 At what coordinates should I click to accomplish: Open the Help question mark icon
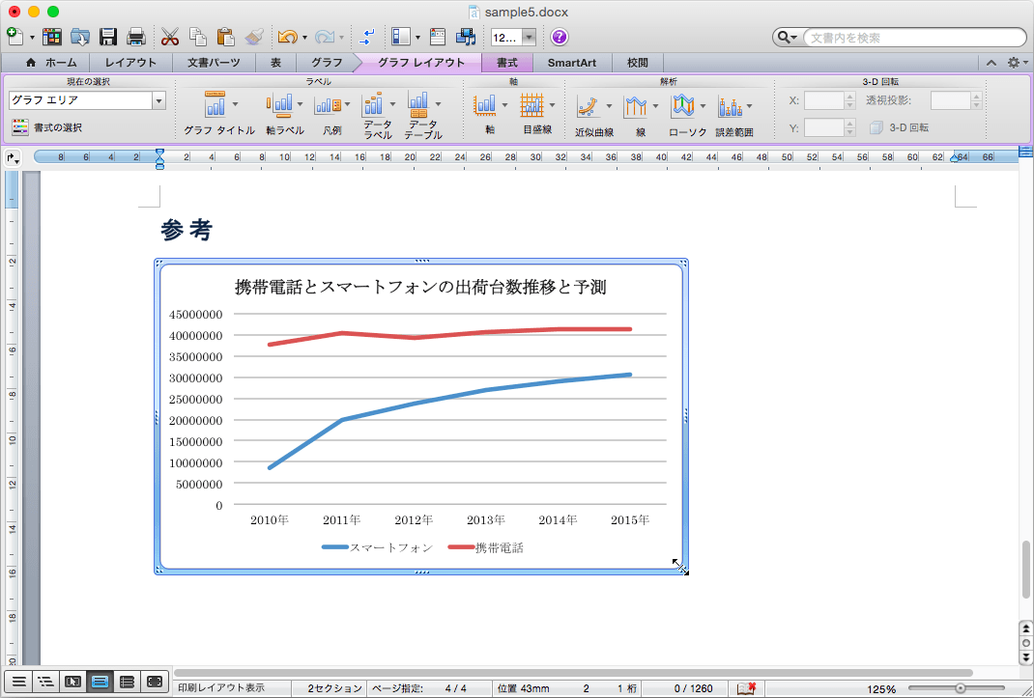pos(560,38)
